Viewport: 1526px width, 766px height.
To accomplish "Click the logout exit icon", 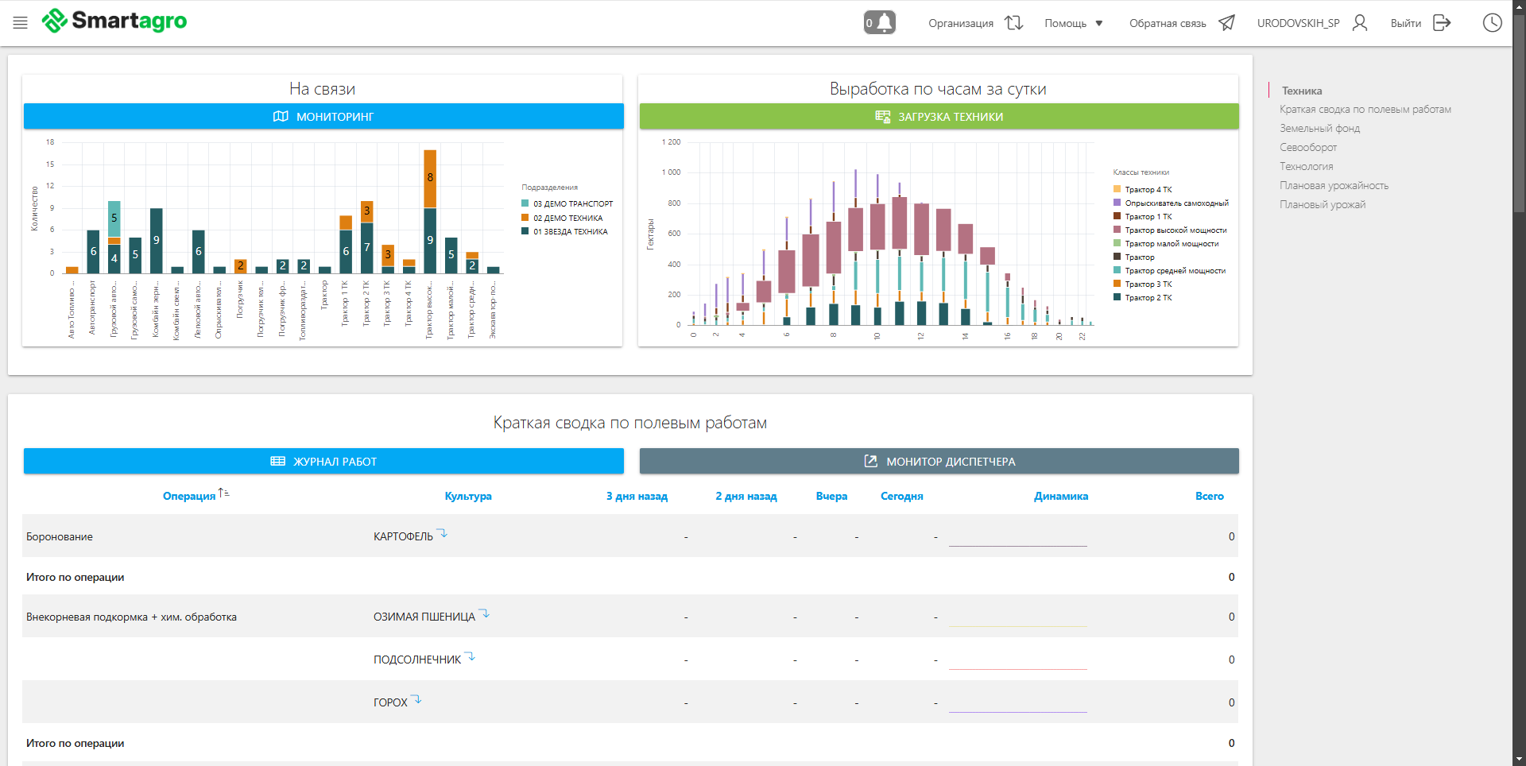I will click(x=1442, y=23).
